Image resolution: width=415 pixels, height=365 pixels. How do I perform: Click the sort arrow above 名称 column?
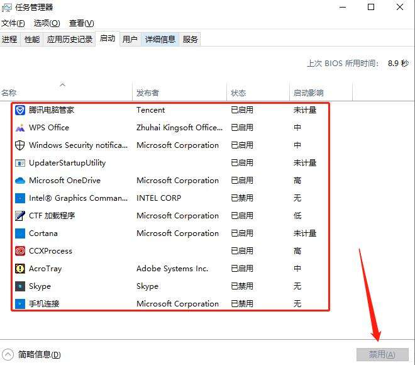pos(62,85)
